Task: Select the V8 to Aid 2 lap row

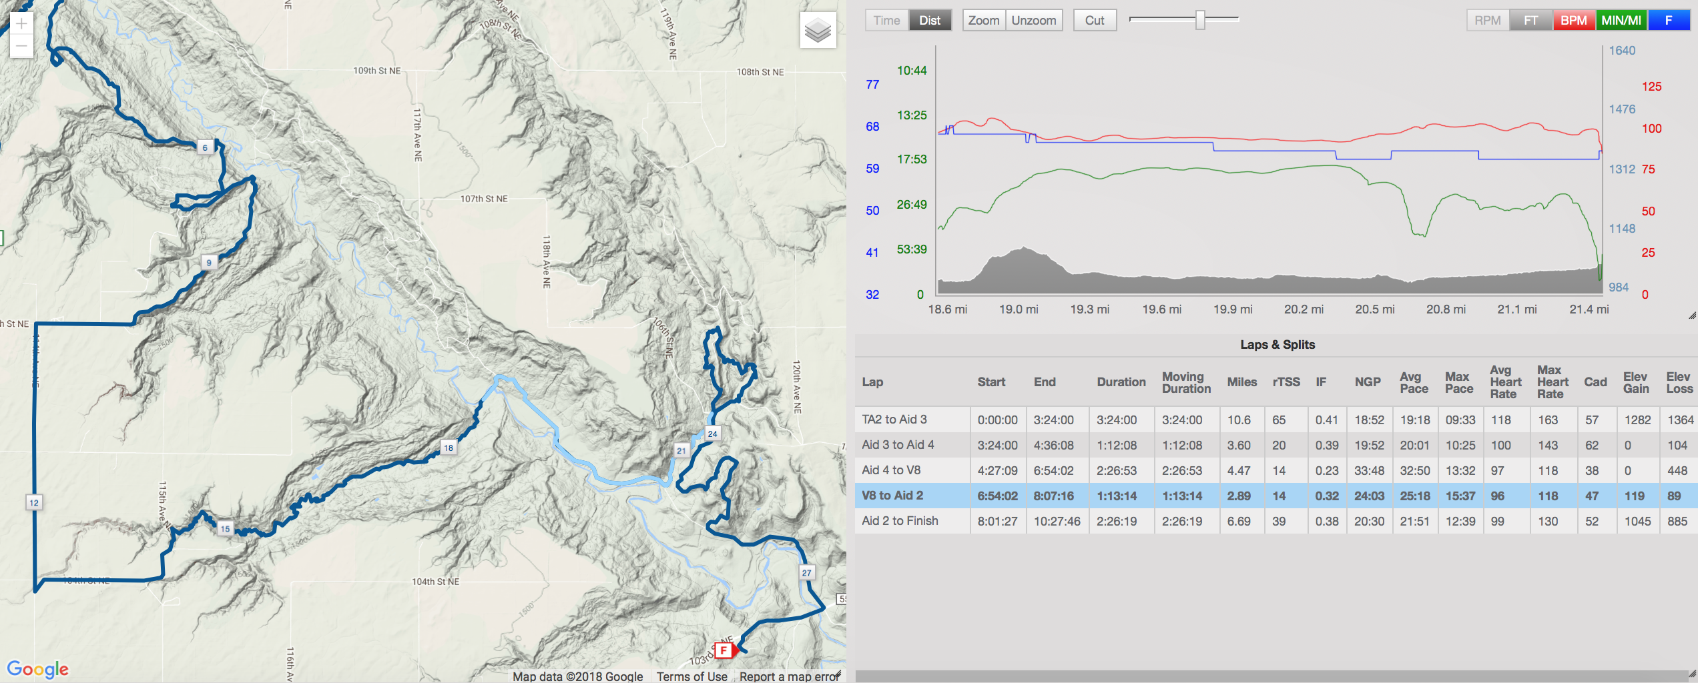Action: [1276, 496]
